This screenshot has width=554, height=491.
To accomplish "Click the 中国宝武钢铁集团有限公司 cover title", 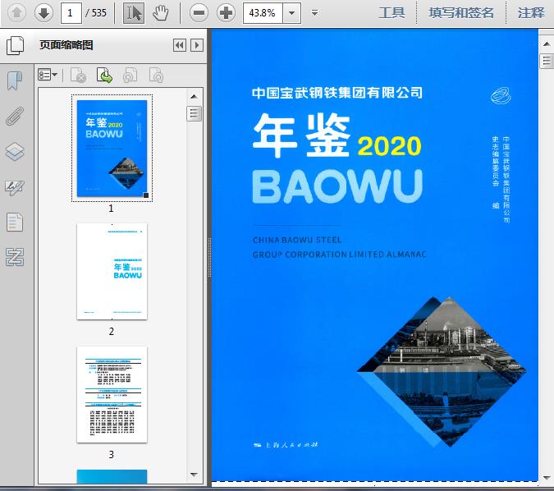I will (x=337, y=93).
